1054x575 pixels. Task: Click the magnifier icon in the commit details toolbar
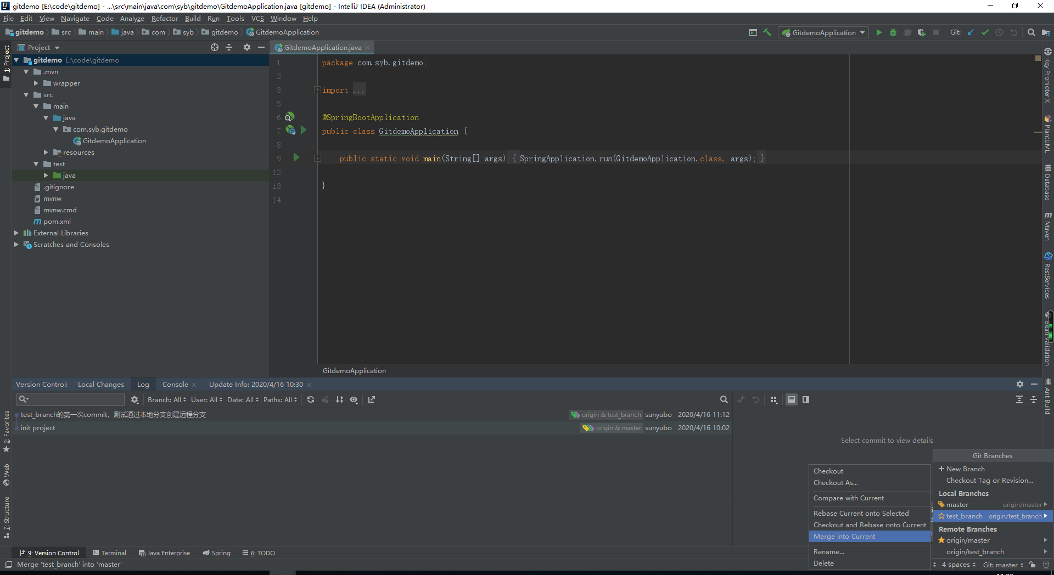[724, 399]
